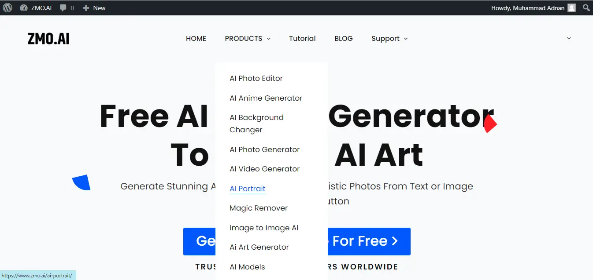This screenshot has width=593, height=280.
Task: Click the blue For Free button
Action: (297, 241)
